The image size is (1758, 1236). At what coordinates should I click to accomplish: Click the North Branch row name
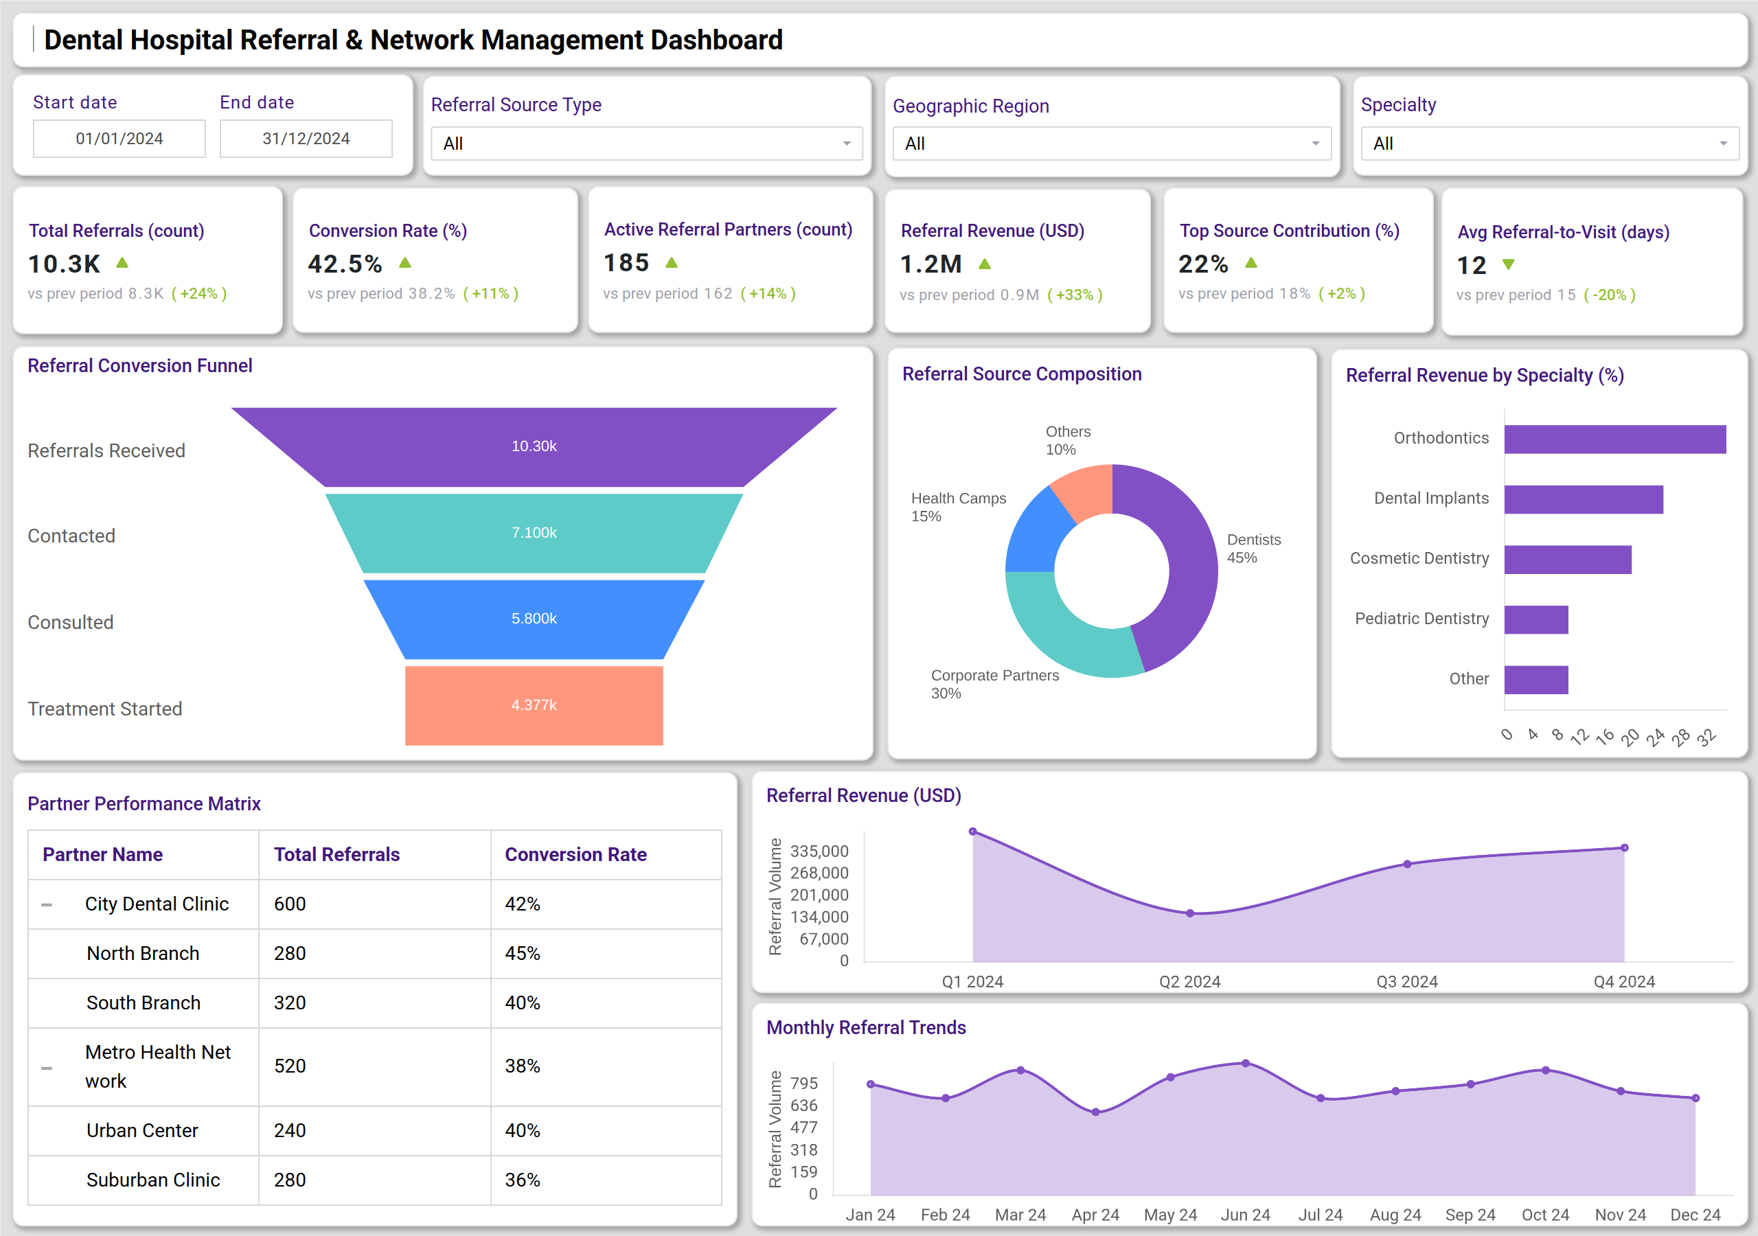coord(144,953)
